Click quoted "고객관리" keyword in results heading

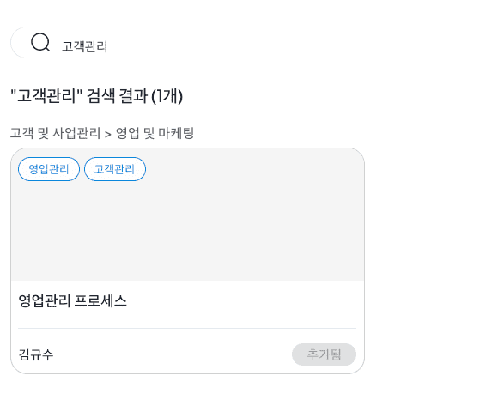click(x=46, y=96)
